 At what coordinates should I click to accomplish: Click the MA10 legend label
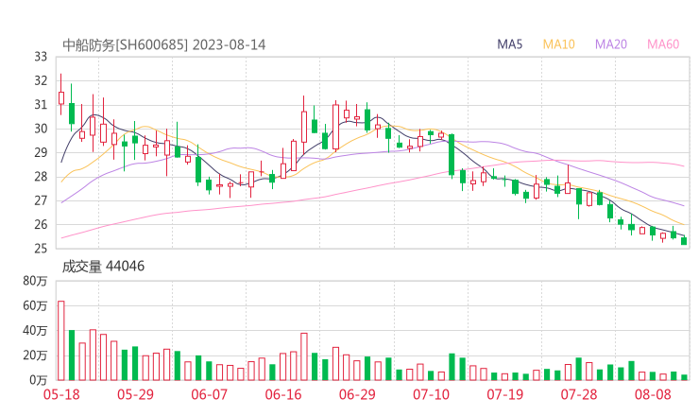point(558,44)
